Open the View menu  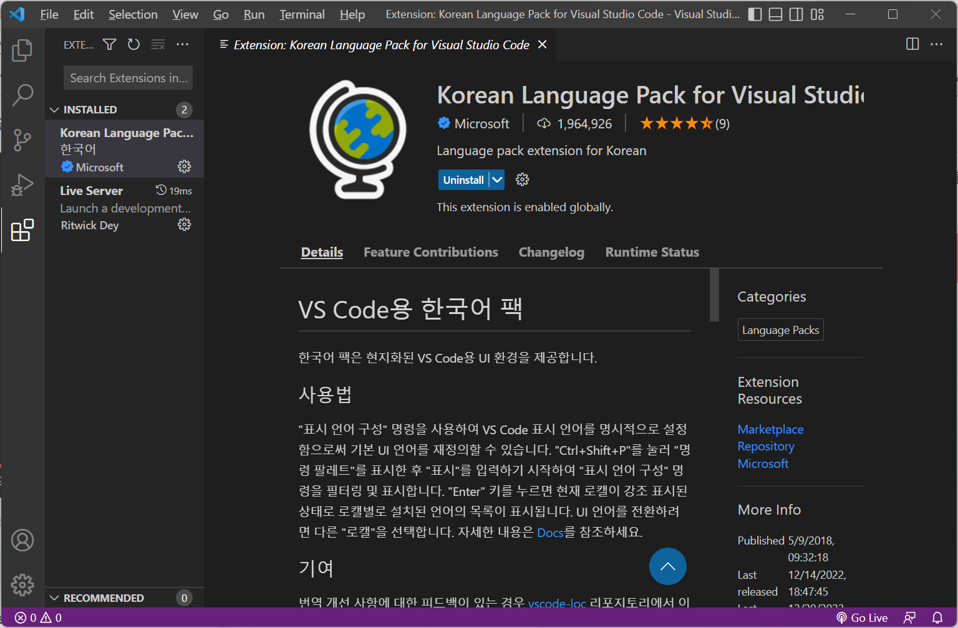tap(185, 14)
